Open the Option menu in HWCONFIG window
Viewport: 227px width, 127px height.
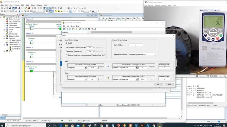coord(72,26)
